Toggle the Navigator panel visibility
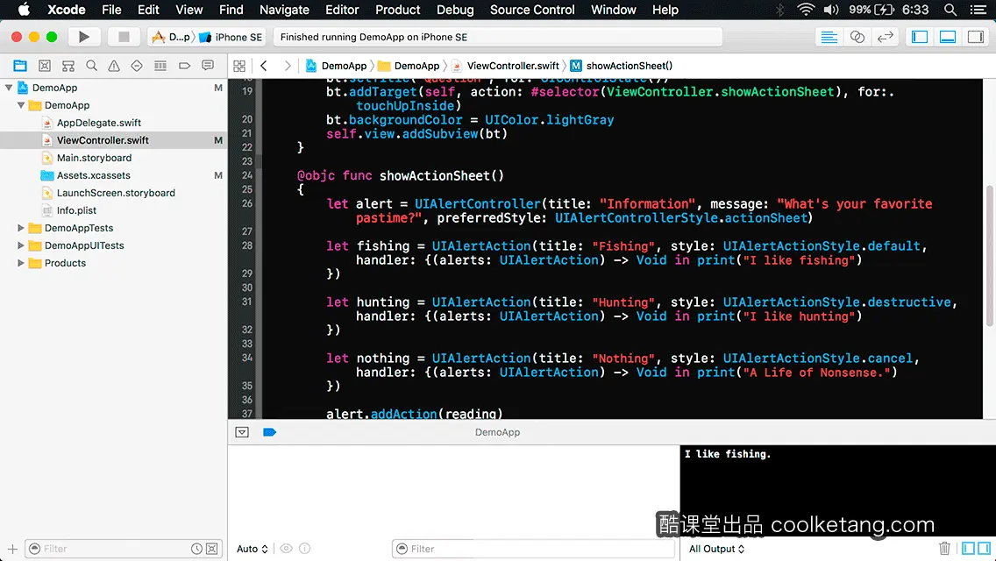 click(920, 37)
